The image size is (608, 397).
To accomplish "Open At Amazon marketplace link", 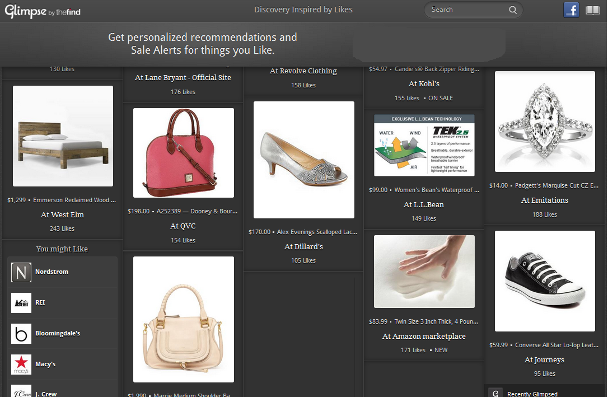I will [424, 336].
